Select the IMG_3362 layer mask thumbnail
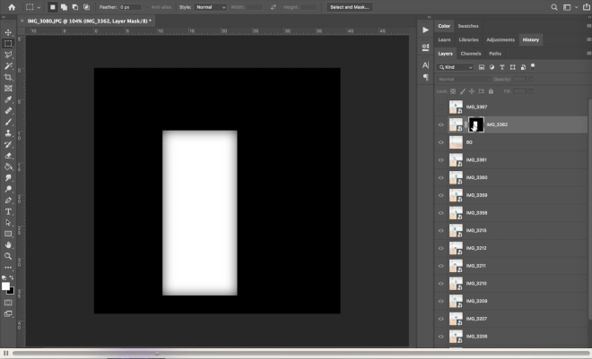This screenshot has height=359, width=592. (476, 124)
